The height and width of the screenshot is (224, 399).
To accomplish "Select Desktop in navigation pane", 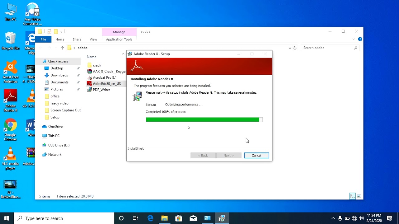I will click(57, 68).
